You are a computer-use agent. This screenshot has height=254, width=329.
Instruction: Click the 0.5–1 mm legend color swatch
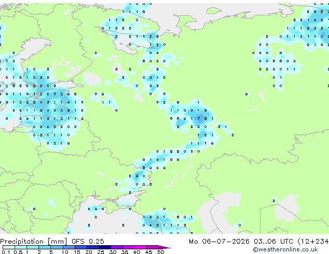coord(21,247)
